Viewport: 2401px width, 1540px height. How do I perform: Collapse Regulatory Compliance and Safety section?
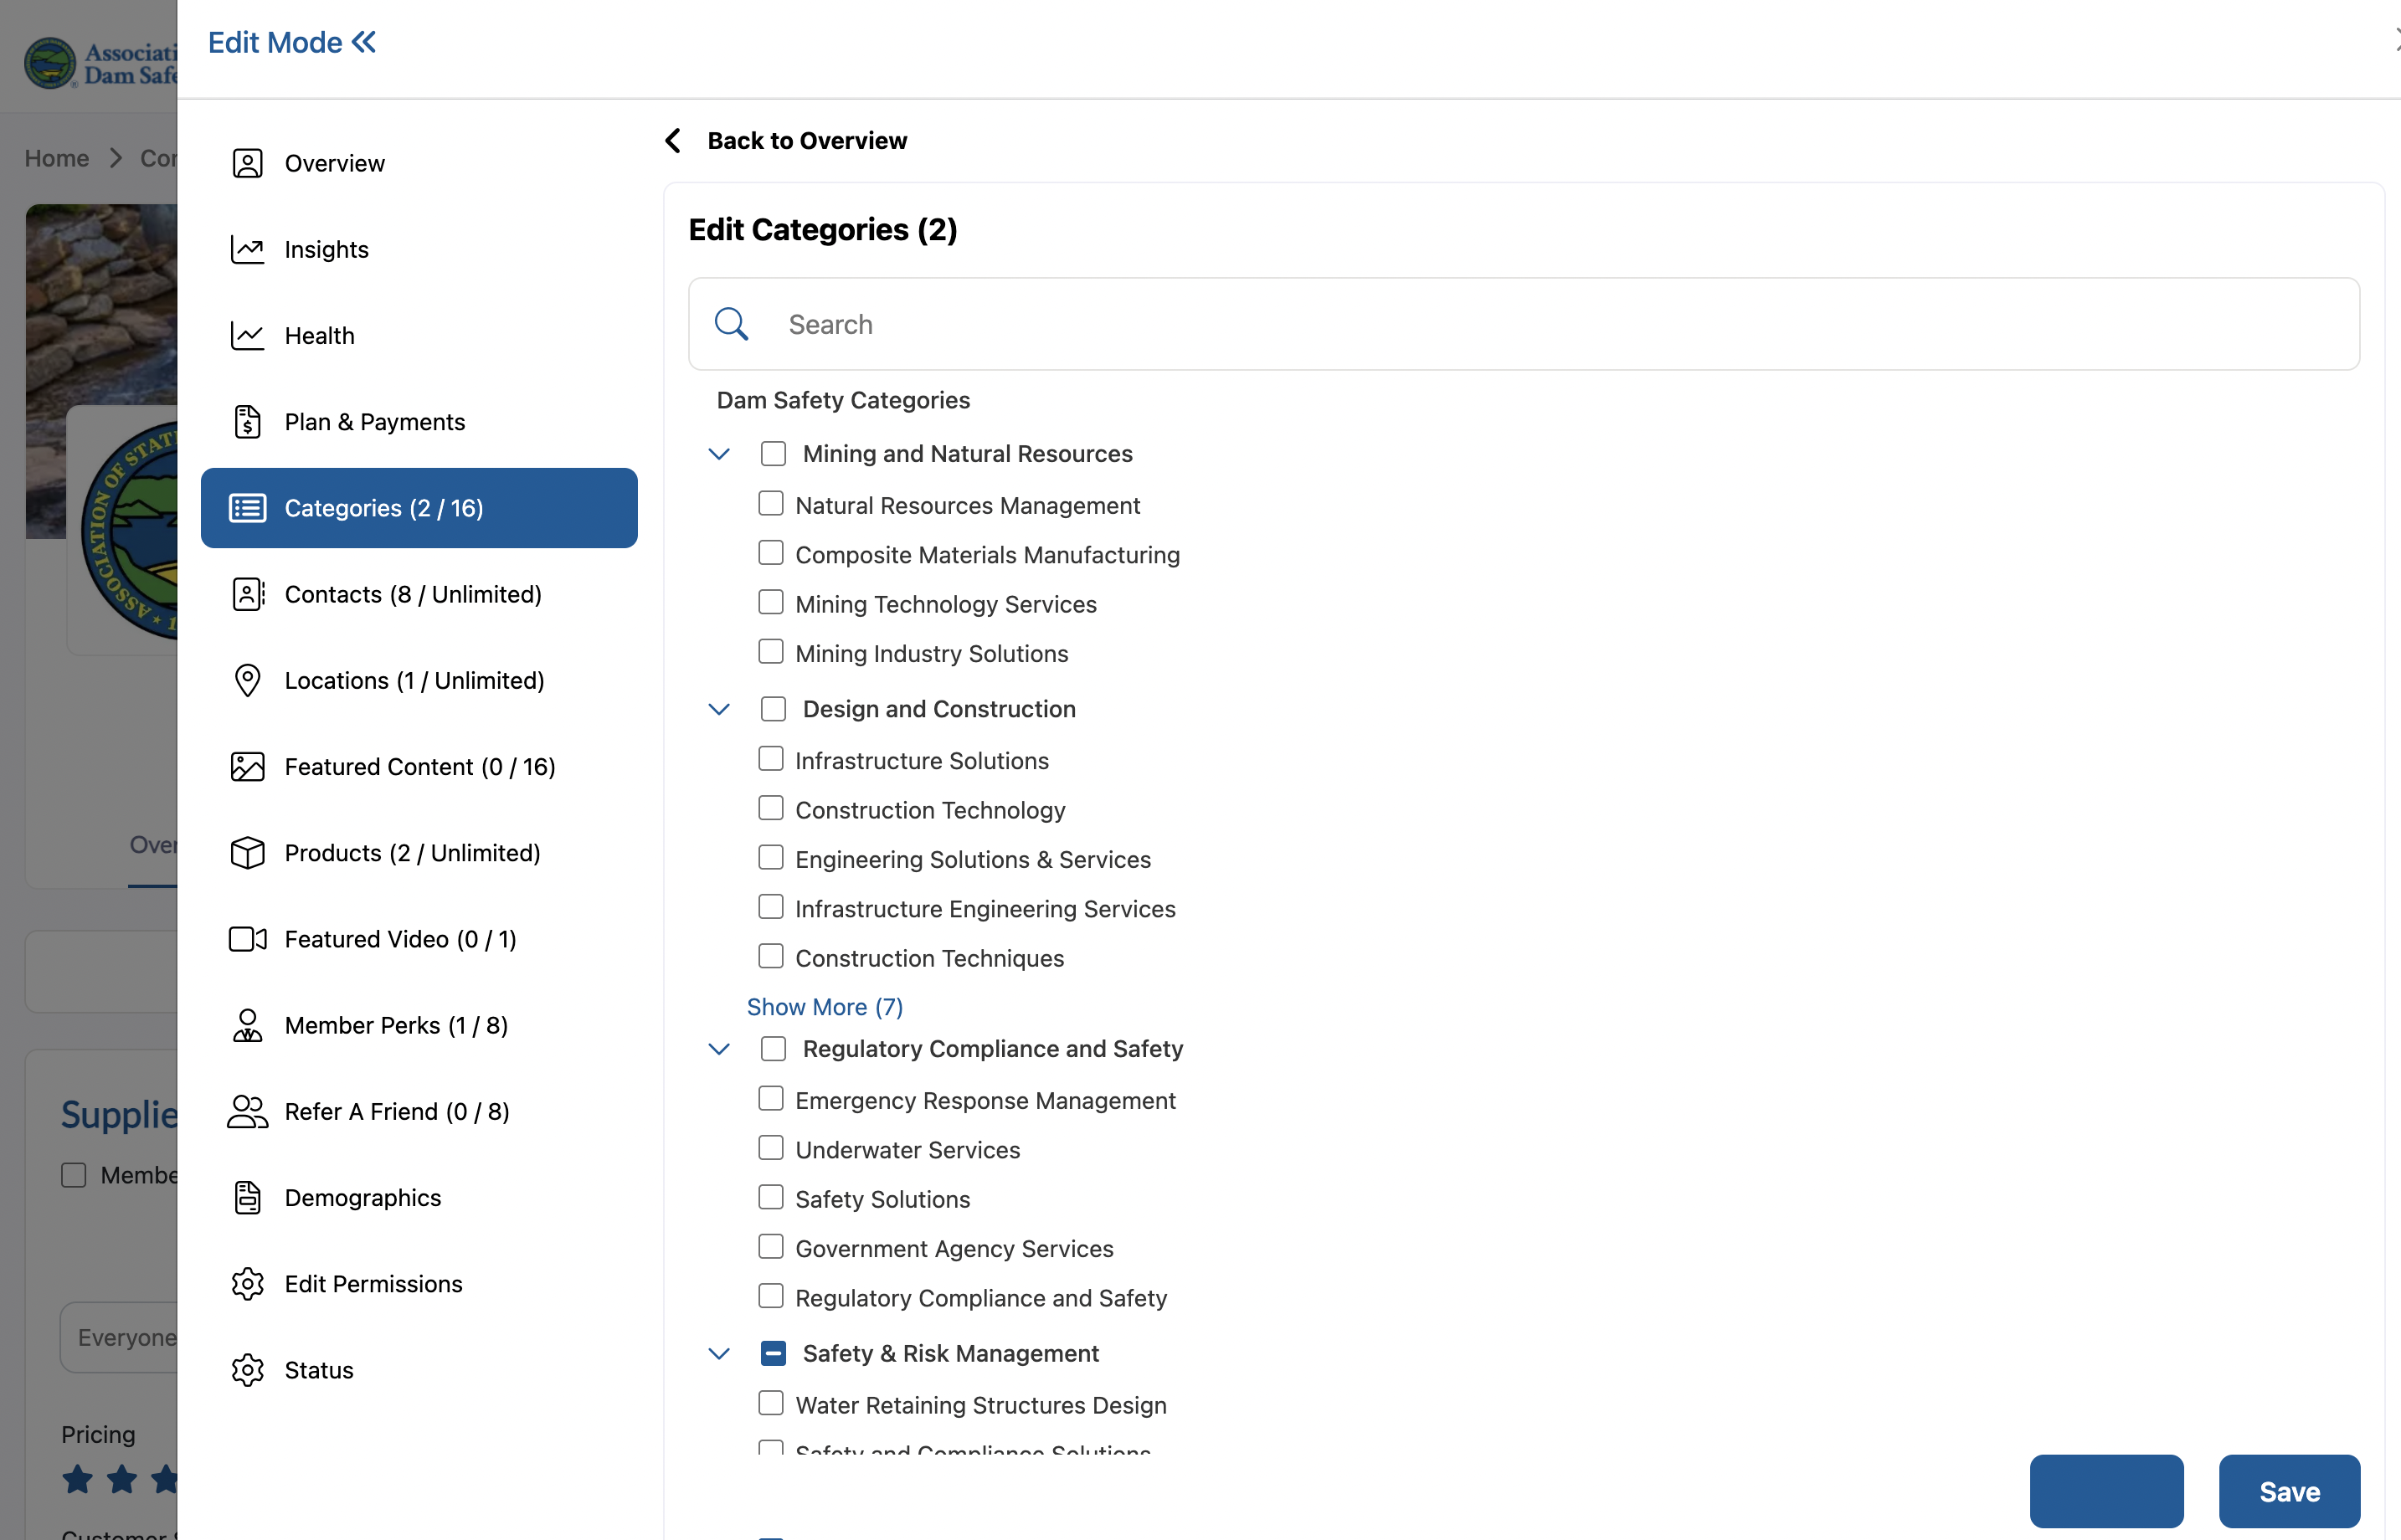pyautogui.click(x=719, y=1049)
